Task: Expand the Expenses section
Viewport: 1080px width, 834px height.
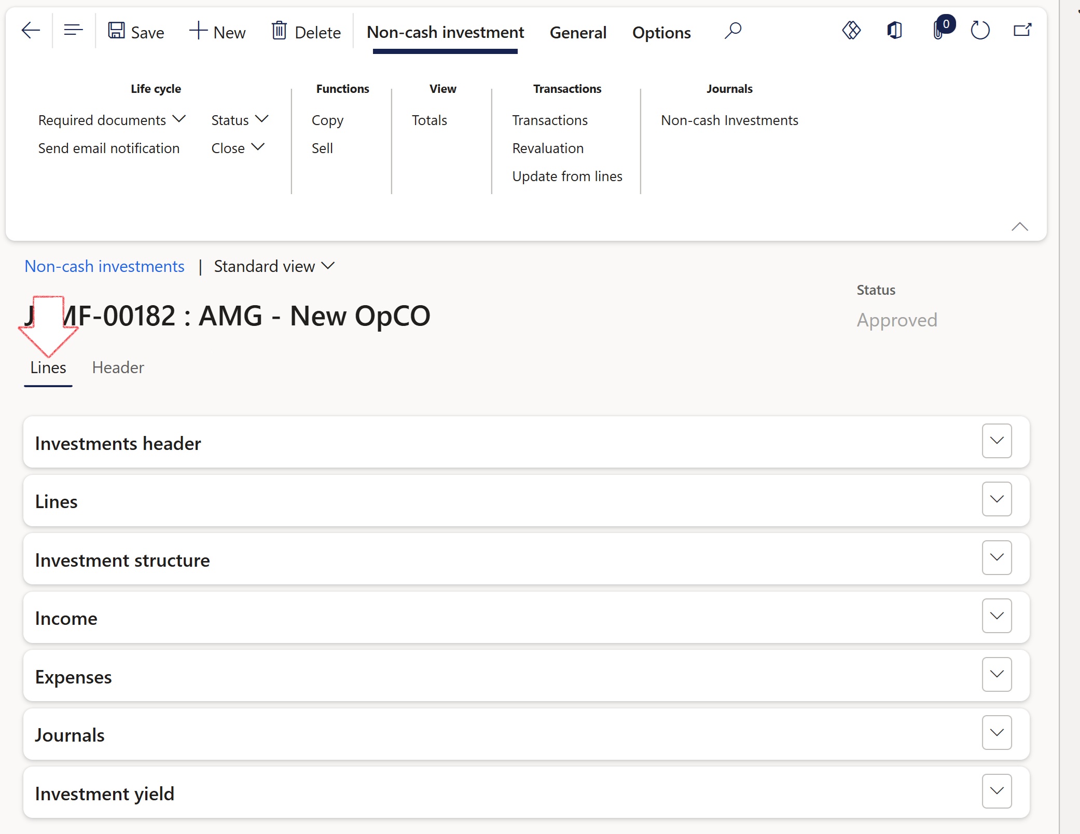Action: [996, 674]
